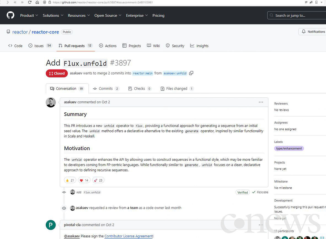Click the Public repository badge

(x=67, y=32)
